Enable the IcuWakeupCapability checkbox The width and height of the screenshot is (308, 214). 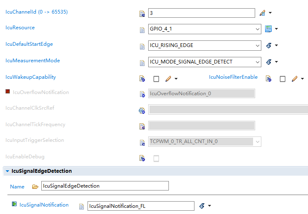pos(156,79)
